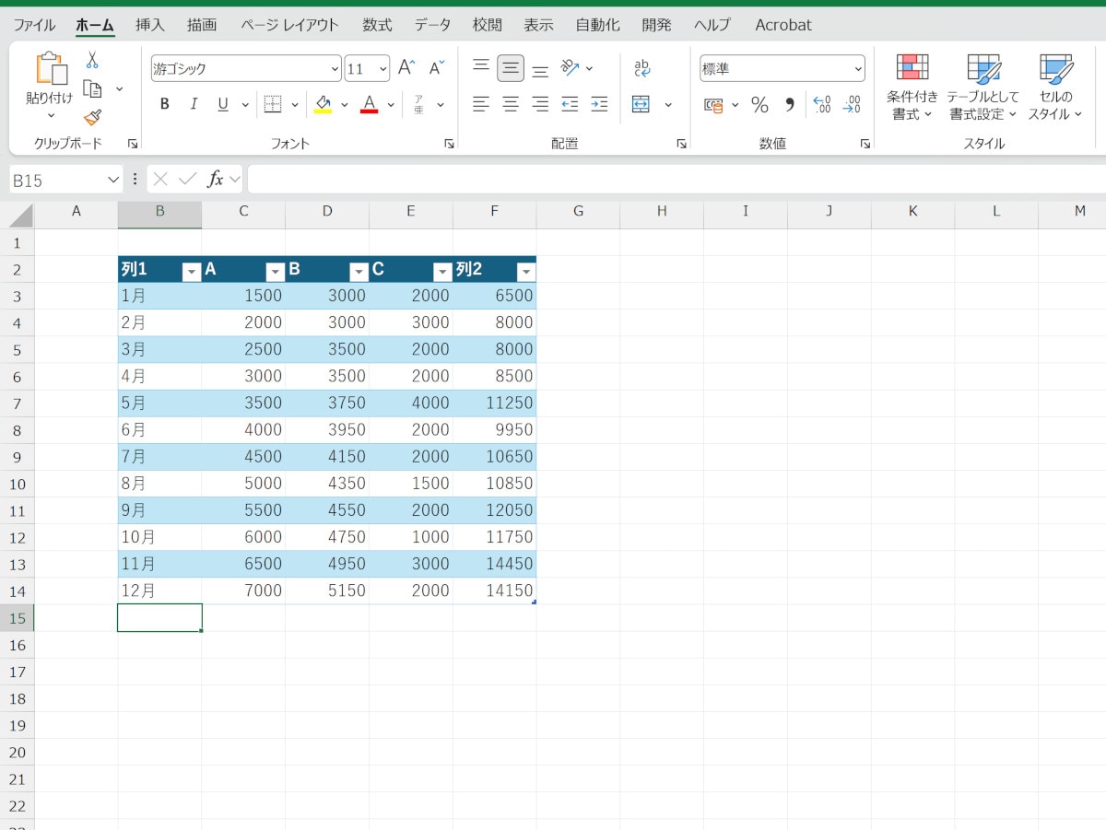1106x830 pixels.
Task: Toggle Italic formatting
Action: point(194,105)
